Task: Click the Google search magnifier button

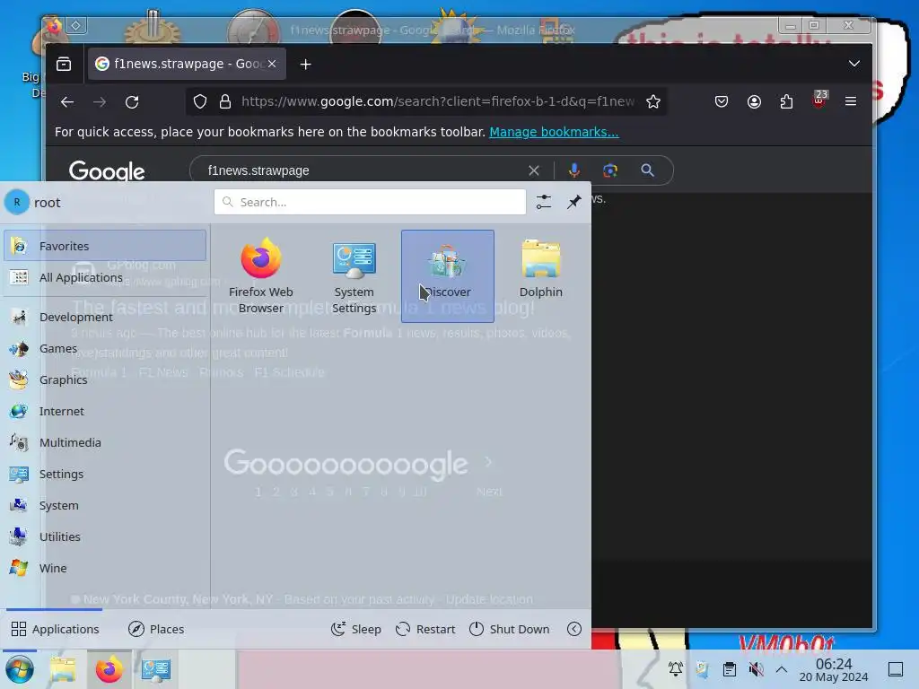Action: coord(648,170)
